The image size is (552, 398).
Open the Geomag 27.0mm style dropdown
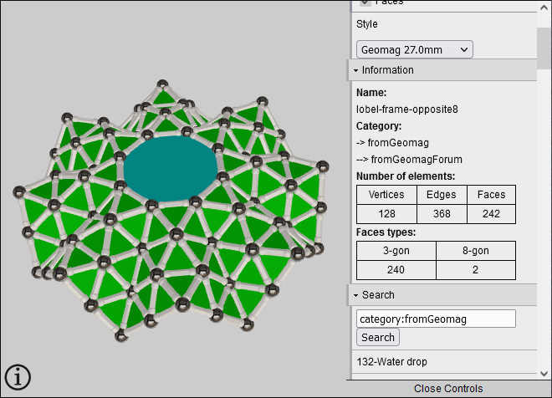(x=414, y=49)
